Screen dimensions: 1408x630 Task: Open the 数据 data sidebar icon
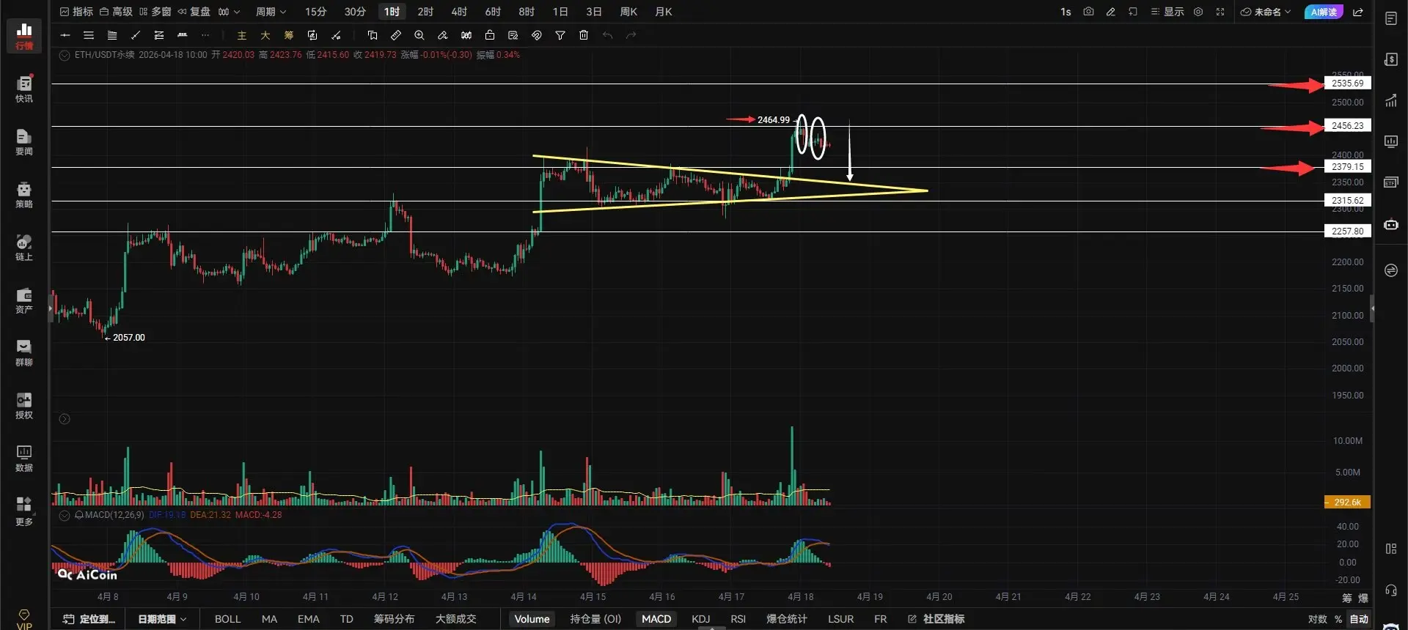[x=24, y=458]
